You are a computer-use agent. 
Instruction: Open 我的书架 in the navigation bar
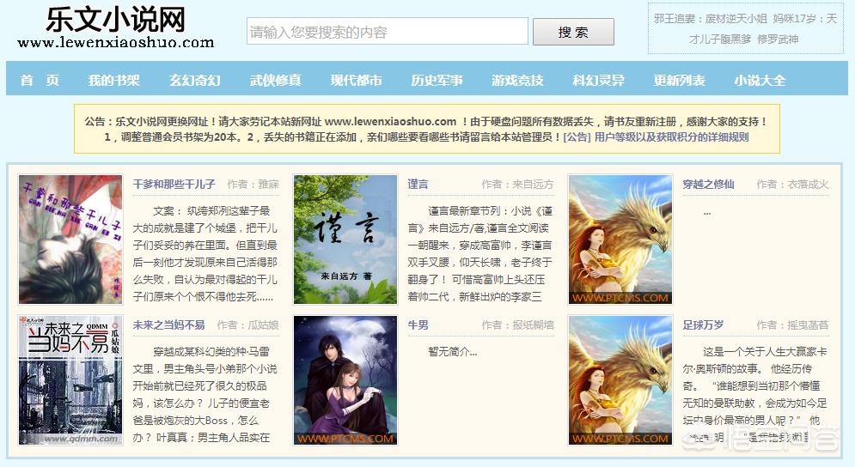[x=114, y=81]
